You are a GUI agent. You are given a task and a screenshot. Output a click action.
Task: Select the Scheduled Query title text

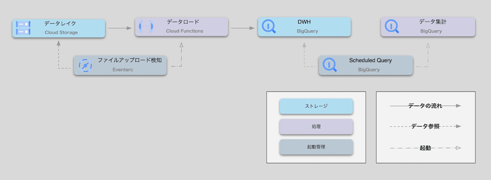(x=370, y=60)
